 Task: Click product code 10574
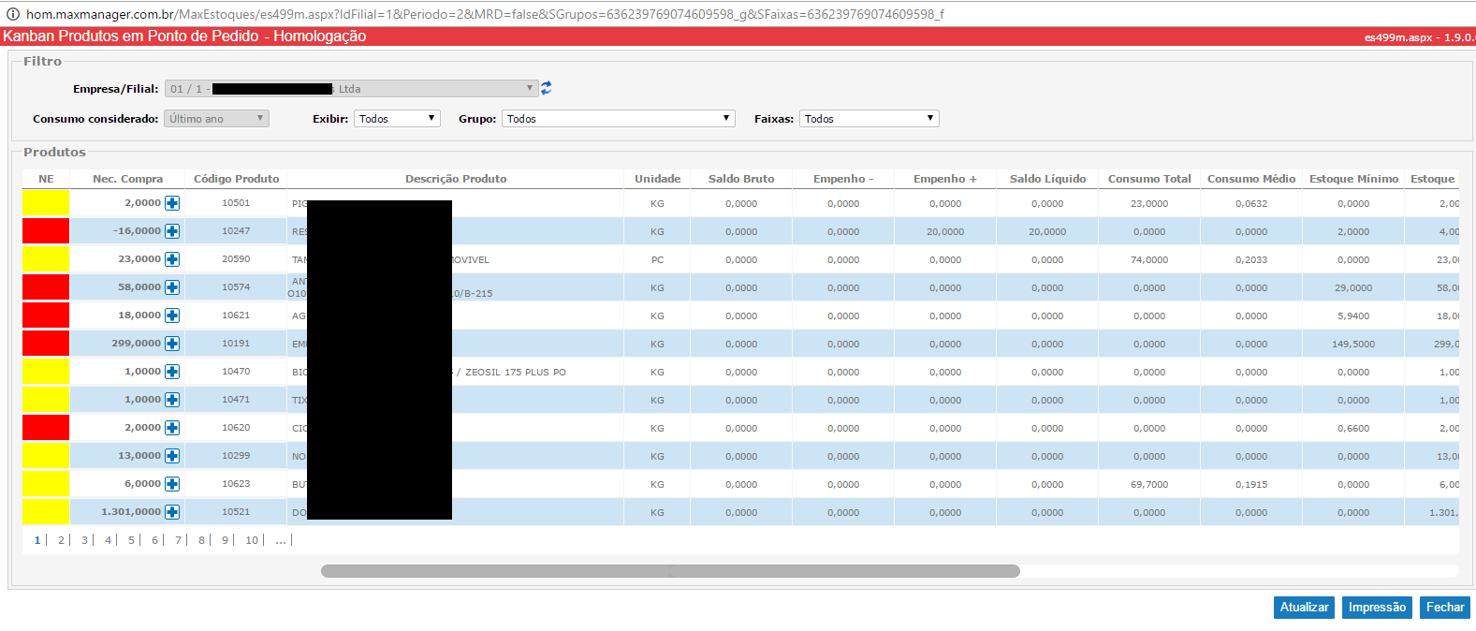pyautogui.click(x=236, y=287)
